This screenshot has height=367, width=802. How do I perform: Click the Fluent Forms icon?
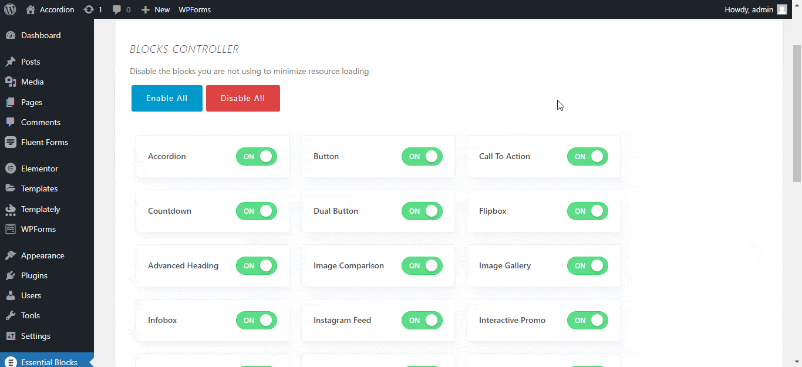click(11, 142)
